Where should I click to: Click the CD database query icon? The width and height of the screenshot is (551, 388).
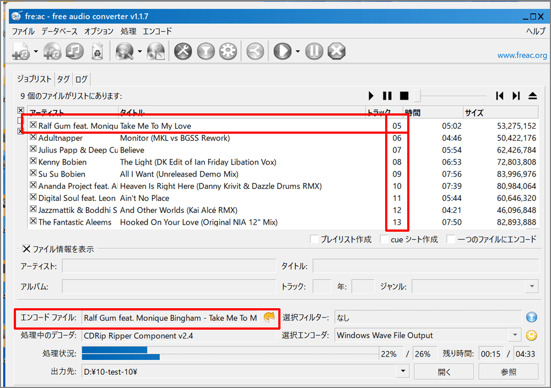point(125,51)
